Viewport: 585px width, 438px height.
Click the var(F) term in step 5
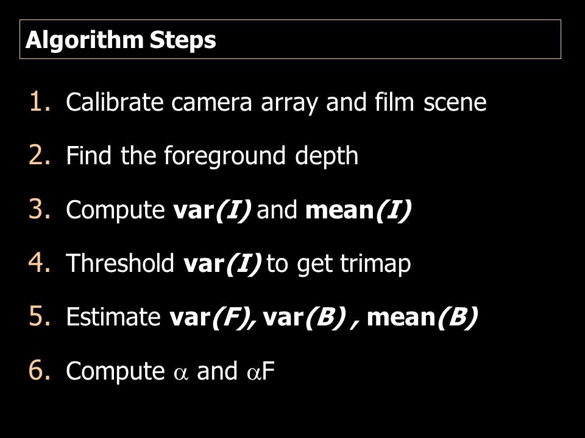[x=211, y=318]
